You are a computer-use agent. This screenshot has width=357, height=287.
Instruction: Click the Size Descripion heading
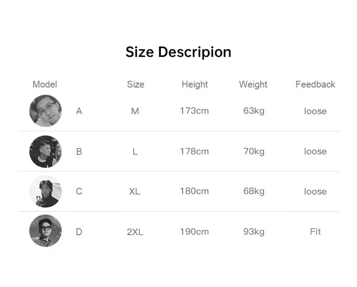[178, 52]
